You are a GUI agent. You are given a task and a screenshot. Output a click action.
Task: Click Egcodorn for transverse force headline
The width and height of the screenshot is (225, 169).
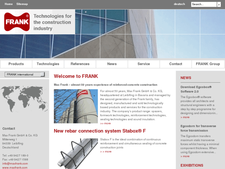[x=198, y=128]
